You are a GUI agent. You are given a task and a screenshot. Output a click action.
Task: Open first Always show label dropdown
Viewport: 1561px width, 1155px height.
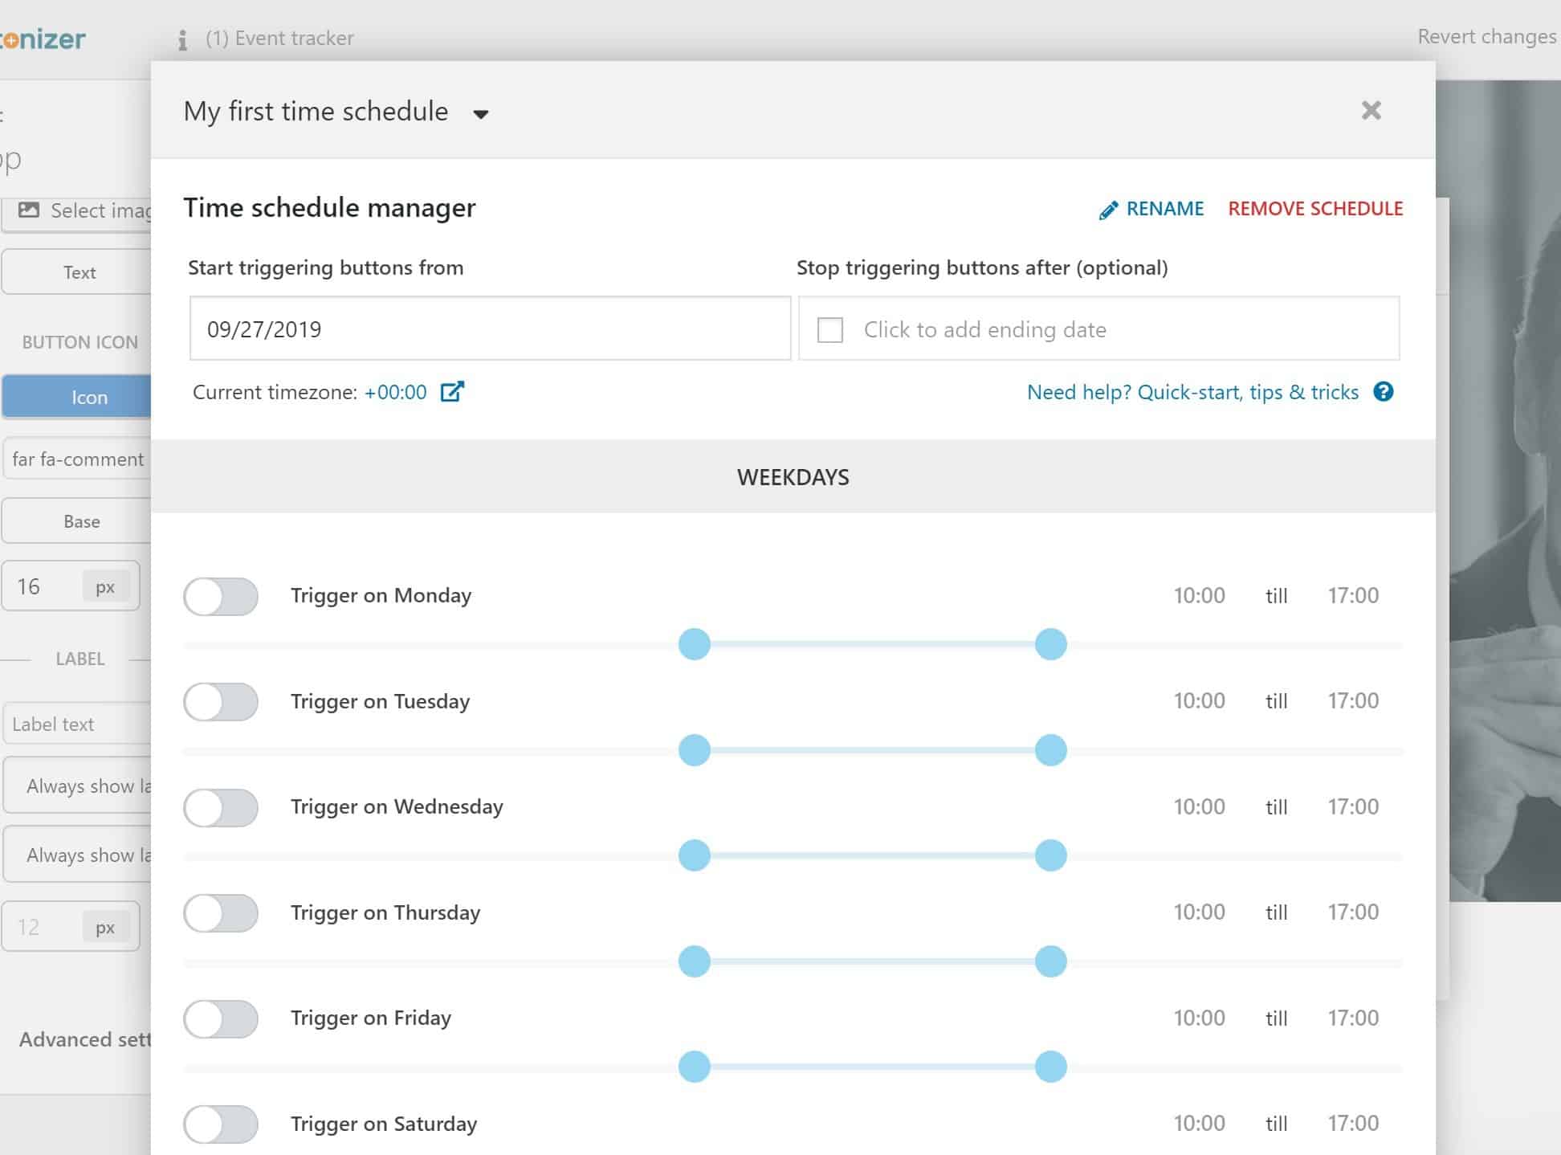(x=77, y=786)
